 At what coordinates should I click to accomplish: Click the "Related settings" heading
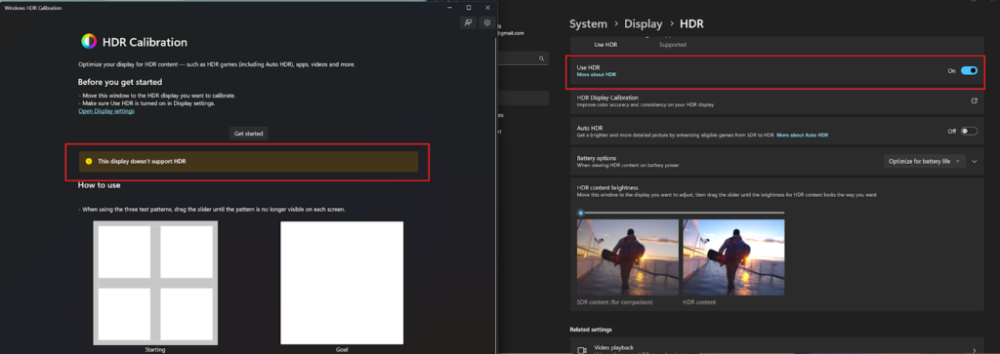coord(591,330)
